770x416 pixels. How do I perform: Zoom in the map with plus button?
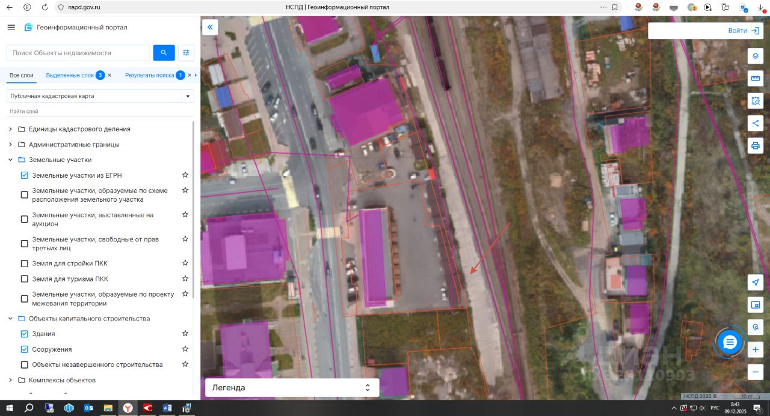(756, 349)
